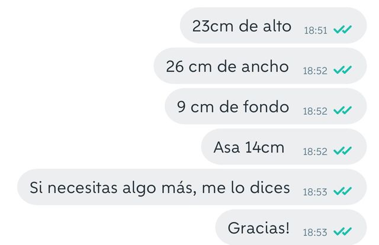The image size is (379, 245).
Task: Click the 18:51 timestamp
Action: point(316,31)
